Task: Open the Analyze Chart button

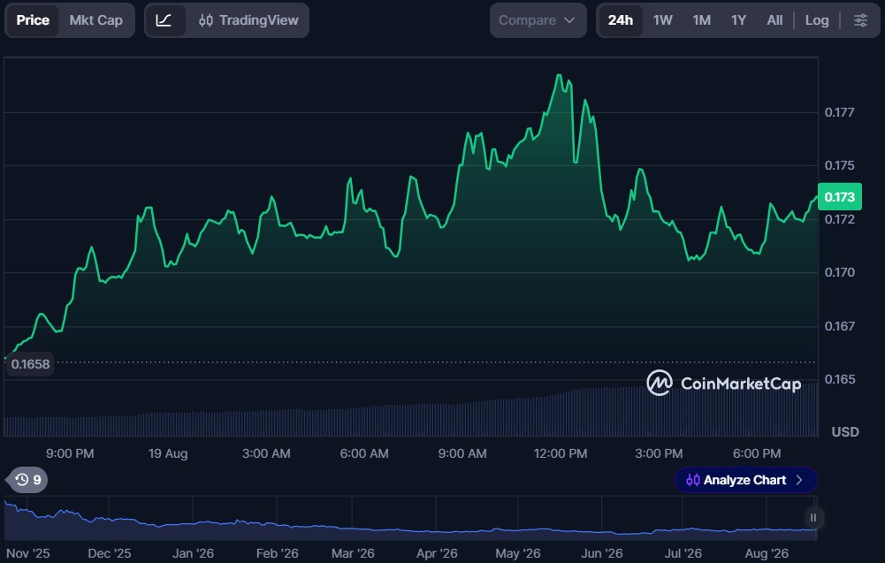Action: point(745,480)
